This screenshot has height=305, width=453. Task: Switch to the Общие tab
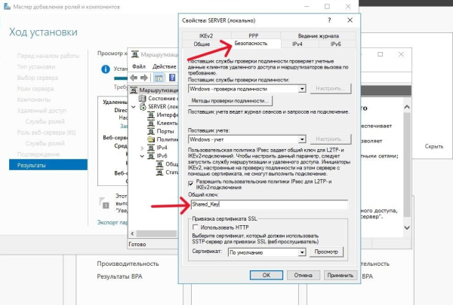(x=202, y=44)
